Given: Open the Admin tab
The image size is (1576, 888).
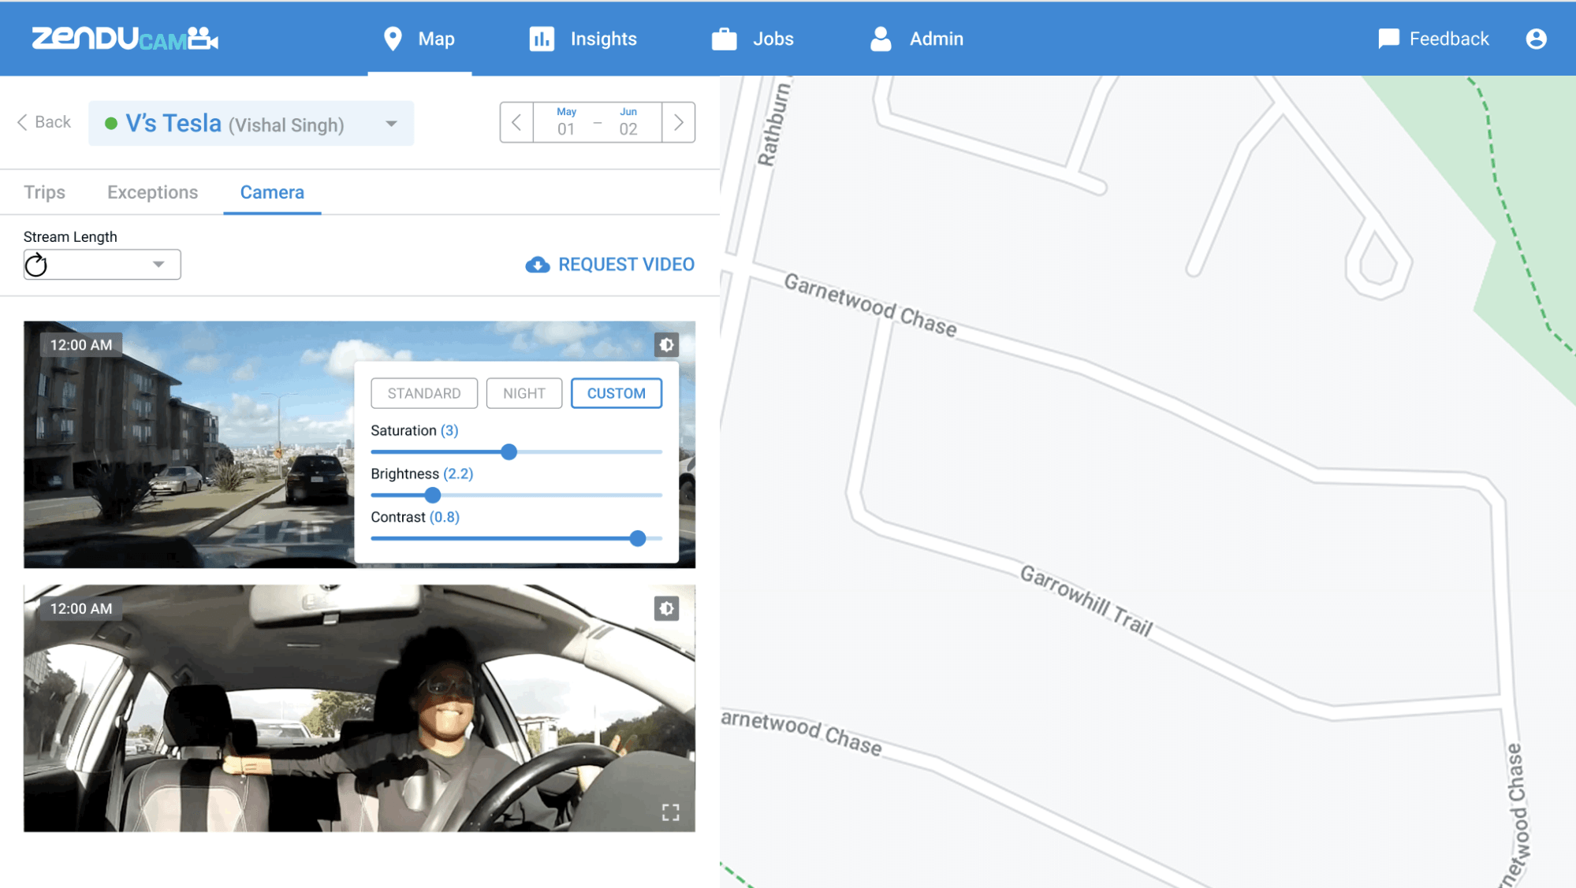Looking at the screenshot, I should tap(916, 39).
